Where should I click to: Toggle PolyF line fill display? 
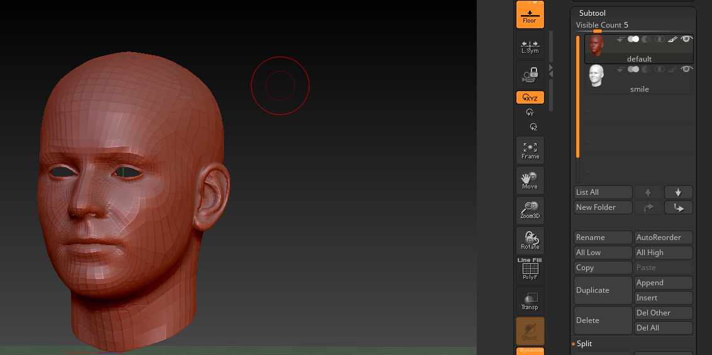pos(530,270)
